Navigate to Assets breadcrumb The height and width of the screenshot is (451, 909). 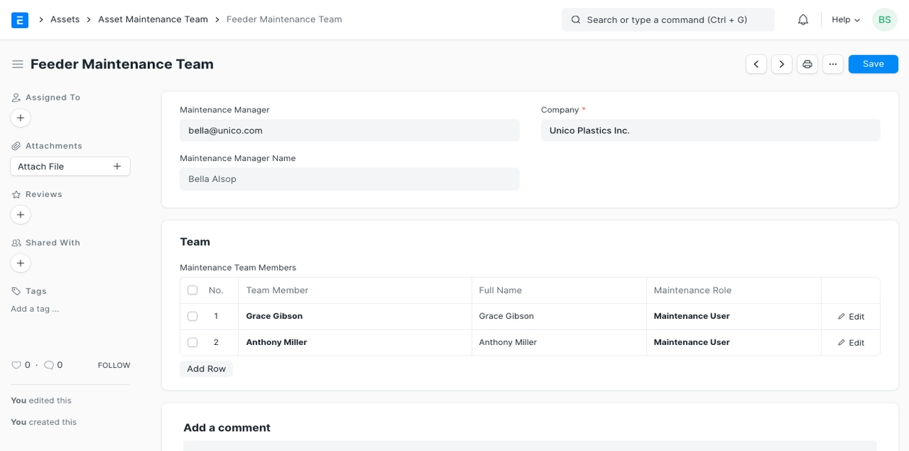(x=65, y=19)
